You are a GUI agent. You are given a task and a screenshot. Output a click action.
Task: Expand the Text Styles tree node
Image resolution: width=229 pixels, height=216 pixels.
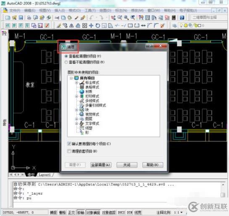point(76,124)
